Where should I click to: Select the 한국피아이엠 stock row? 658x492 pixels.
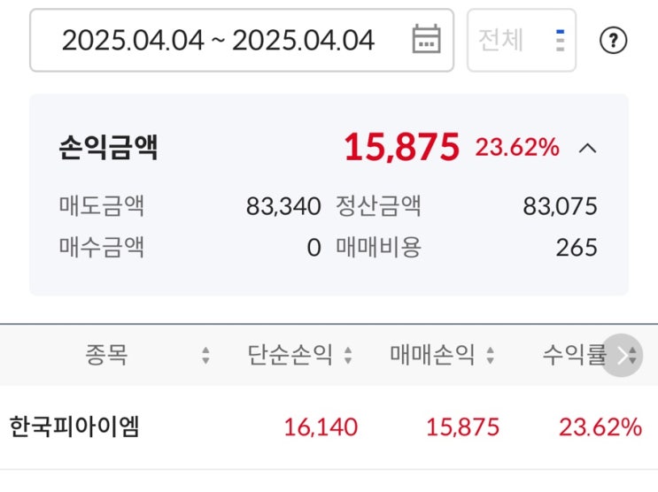(x=74, y=427)
